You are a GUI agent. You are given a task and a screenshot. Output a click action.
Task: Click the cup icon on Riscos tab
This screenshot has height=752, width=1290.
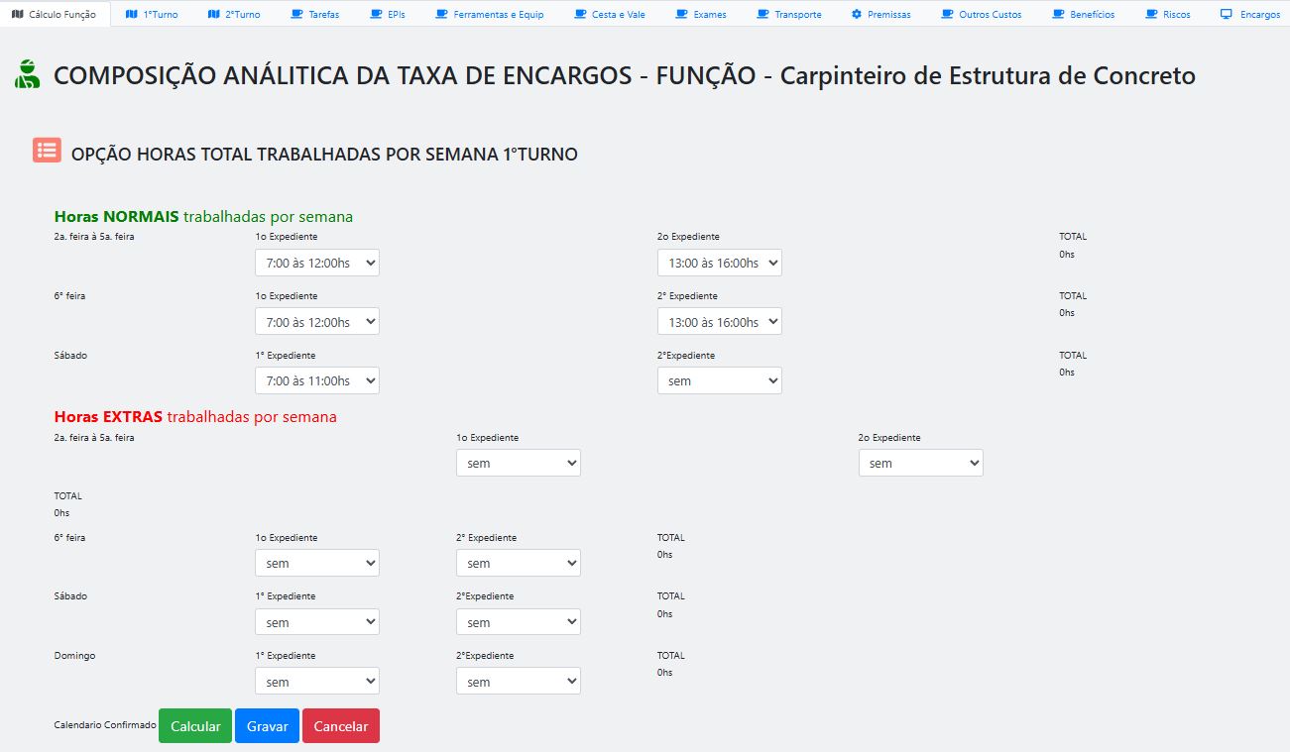[x=1151, y=15]
